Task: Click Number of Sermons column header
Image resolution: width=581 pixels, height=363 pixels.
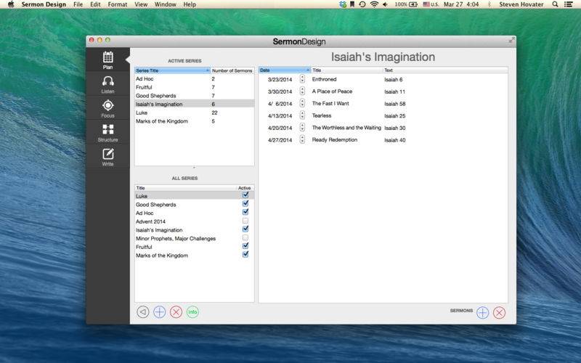Action: [232, 70]
